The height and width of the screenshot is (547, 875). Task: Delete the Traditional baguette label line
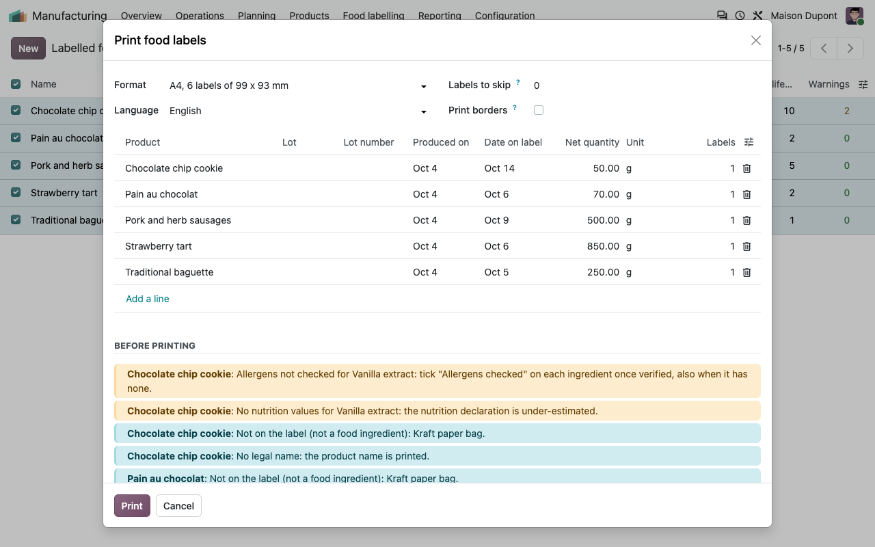pos(746,272)
